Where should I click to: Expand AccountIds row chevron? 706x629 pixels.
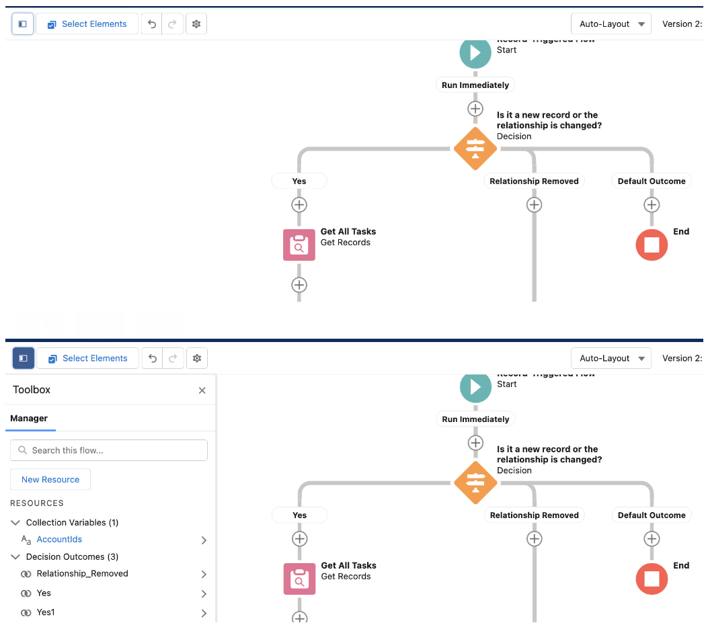pos(204,540)
